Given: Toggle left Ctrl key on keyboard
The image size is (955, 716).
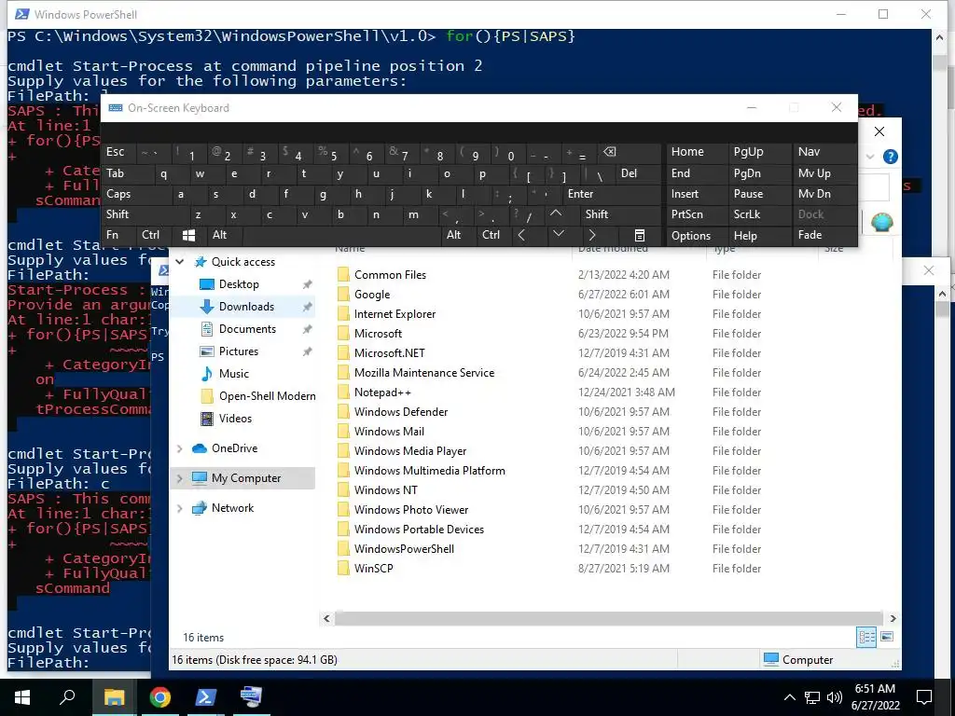Looking at the screenshot, I should pos(154,234).
